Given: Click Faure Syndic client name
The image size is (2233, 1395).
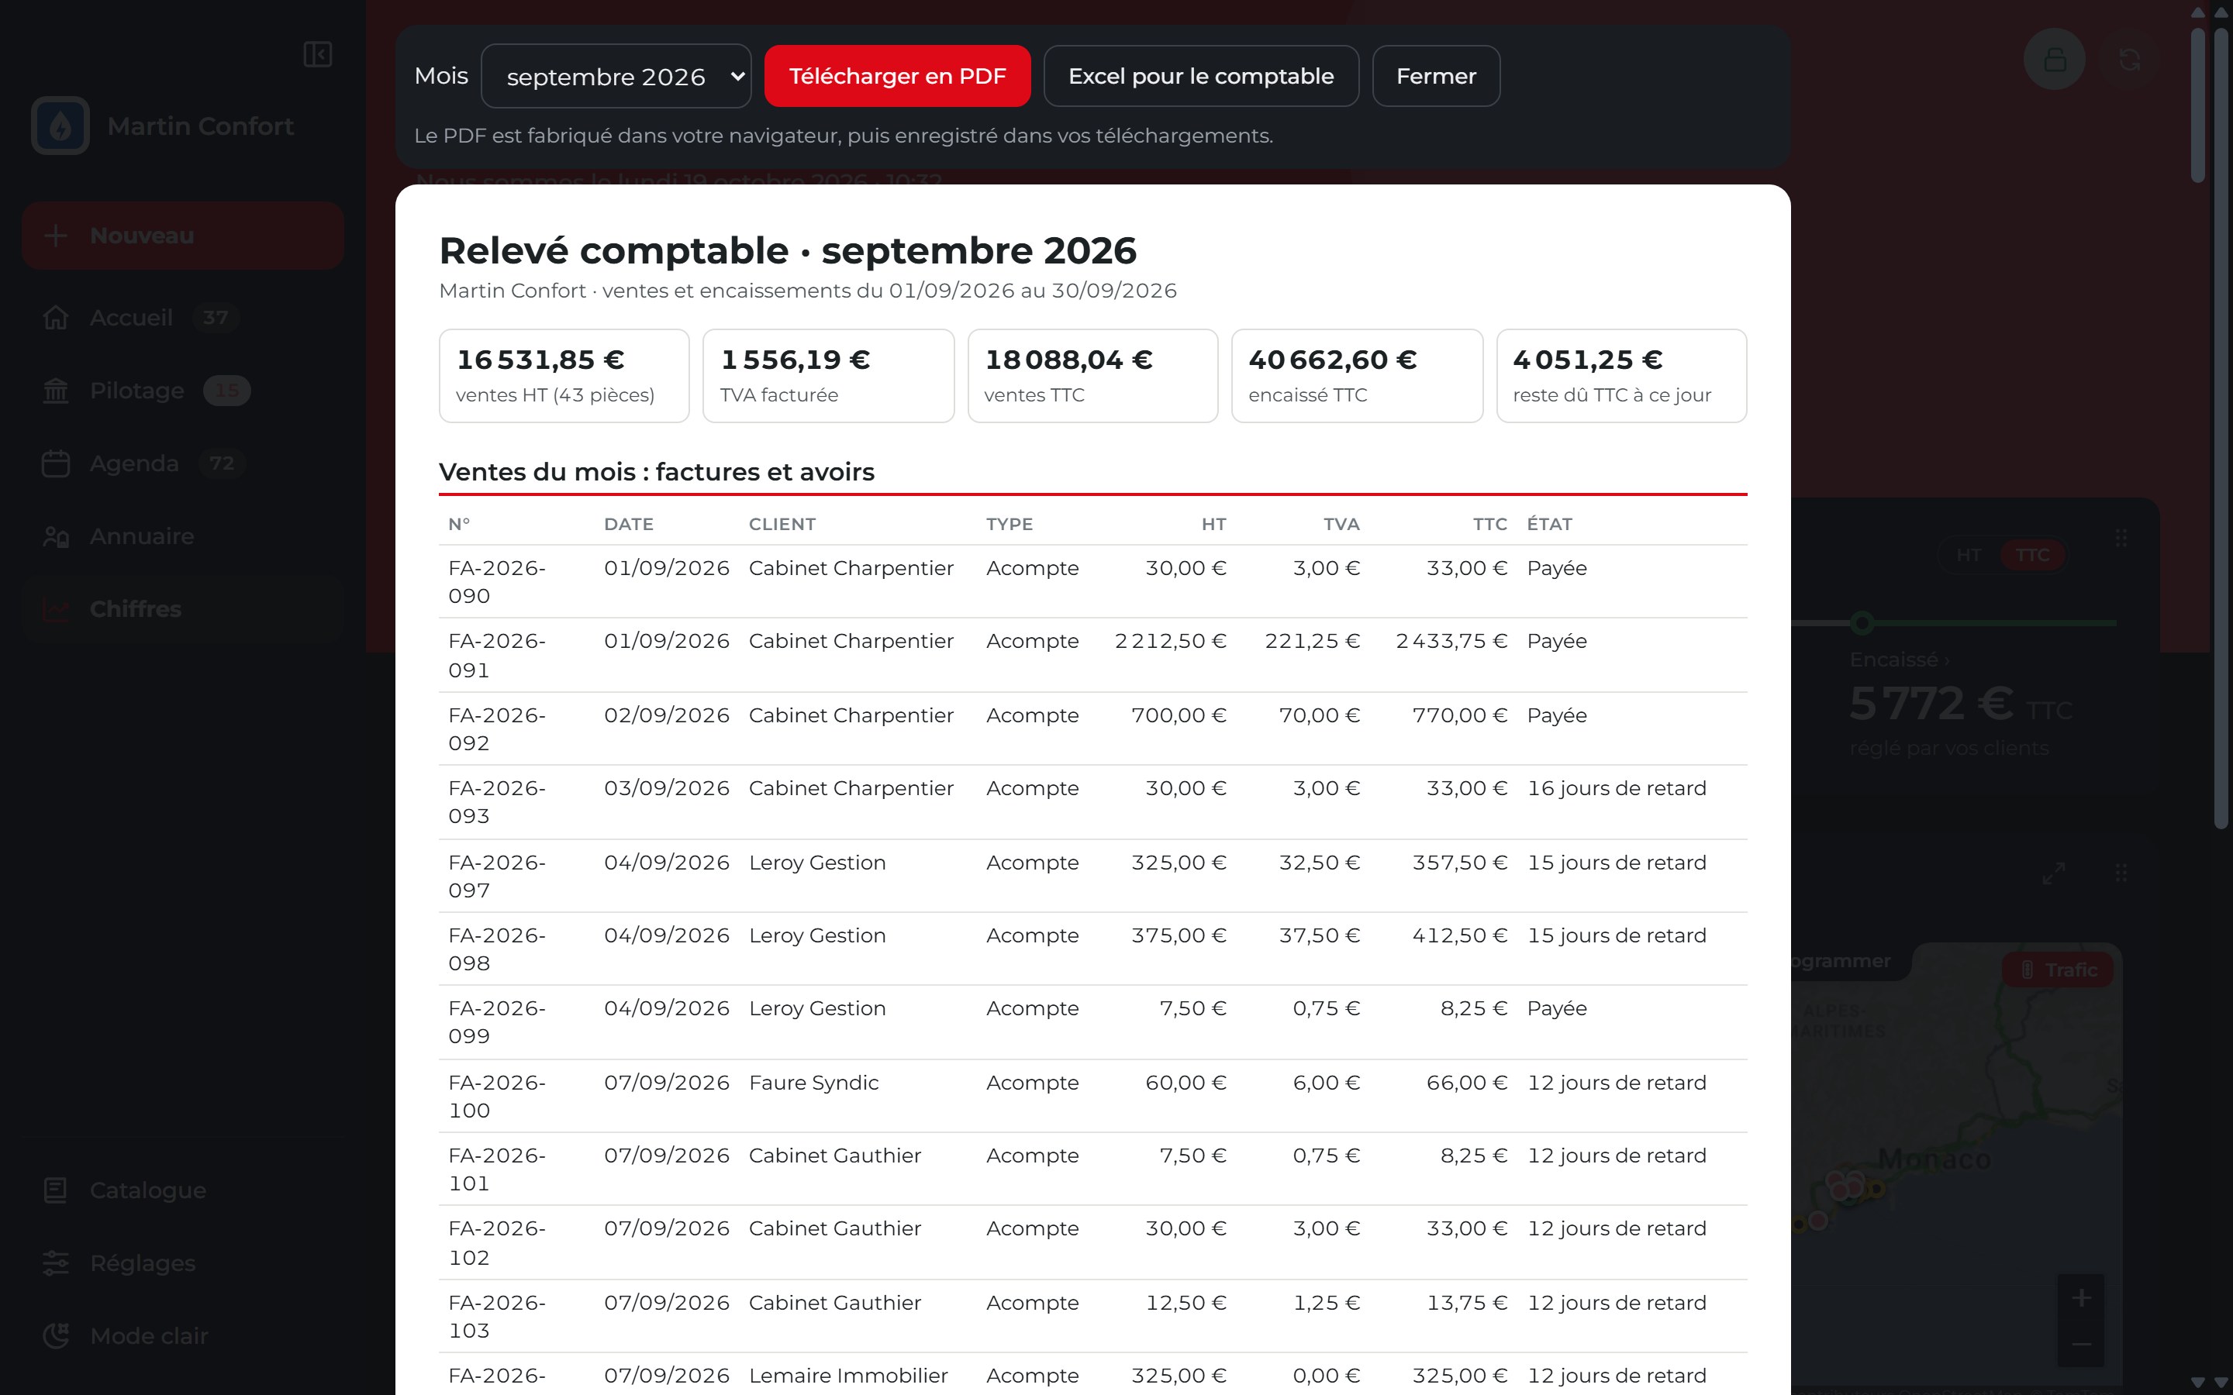Looking at the screenshot, I should point(813,1083).
